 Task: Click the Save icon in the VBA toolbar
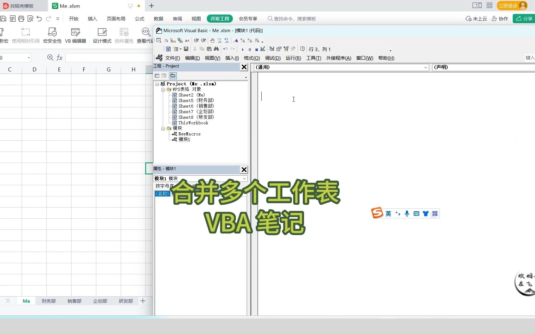[186, 49]
